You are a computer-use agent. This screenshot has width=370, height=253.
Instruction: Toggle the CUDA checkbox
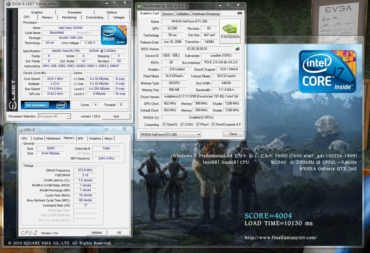tap(181, 124)
